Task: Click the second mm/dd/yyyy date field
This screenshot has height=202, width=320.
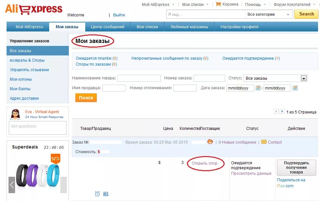Action: [277, 88]
